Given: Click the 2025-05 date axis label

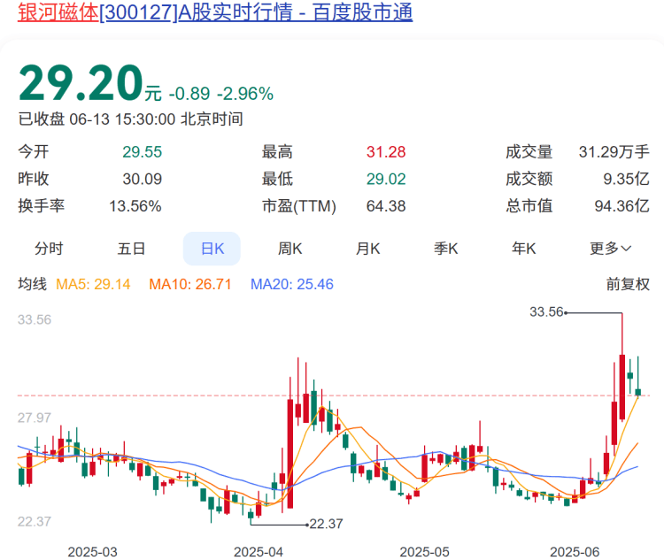Looking at the screenshot, I should tap(424, 552).
